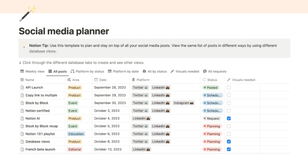The width and height of the screenshot is (308, 162).
Task: Click the Platform column header icon
Action: pyautogui.click(x=133, y=80)
